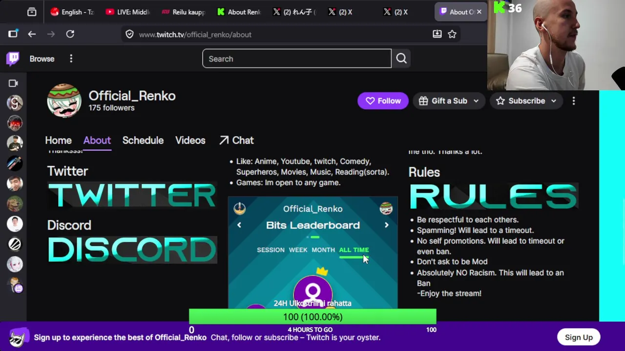The image size is (625, 351).
Task: Click the search magnifier button
Action: point(401,58)
